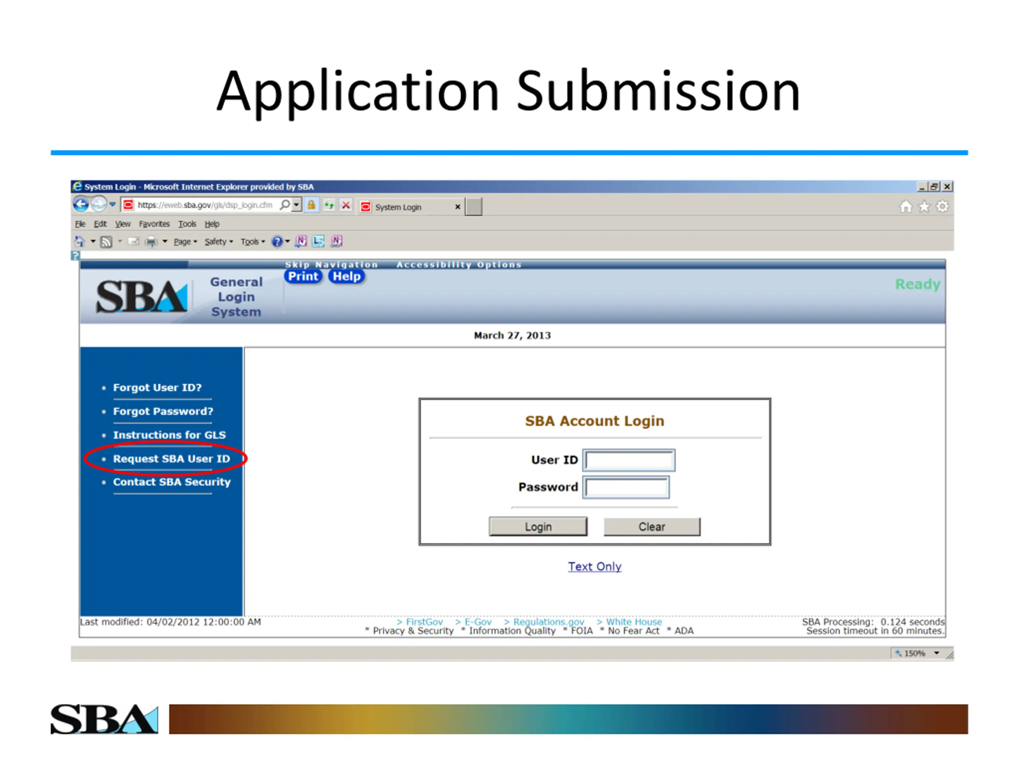Click the User ID input field
Screen dimensions: 1019x764
pos(629,460)
